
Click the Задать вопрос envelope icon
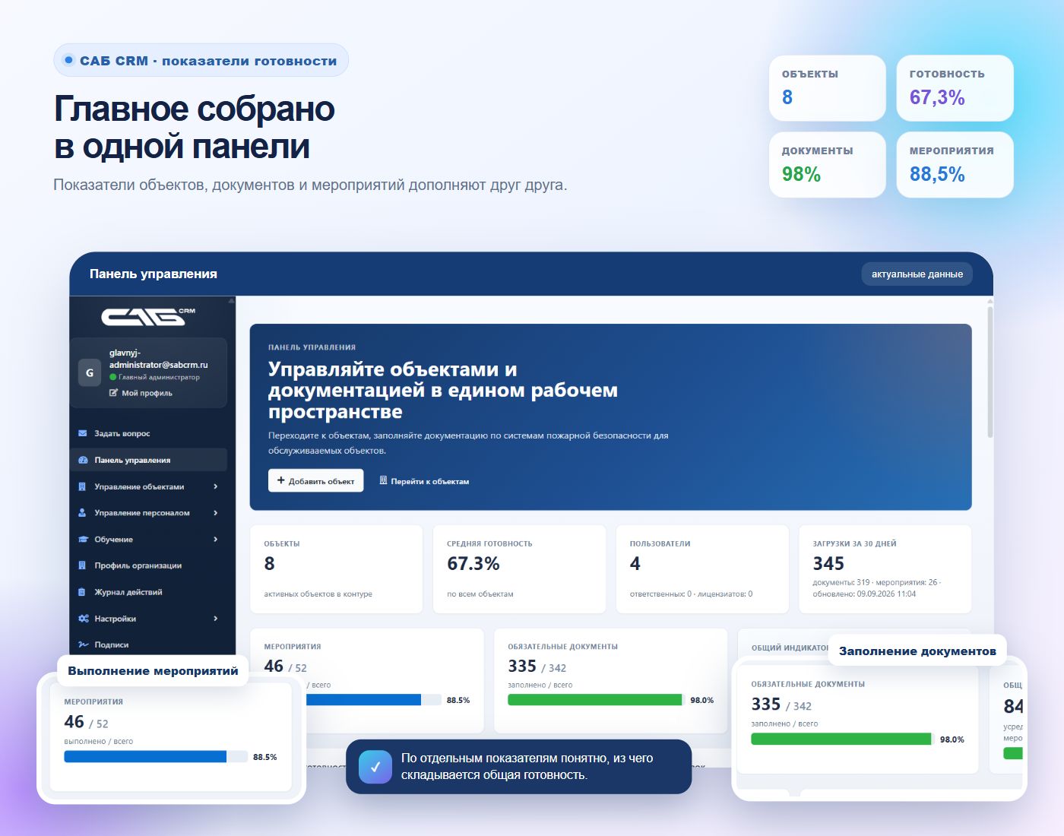[83, 433]
